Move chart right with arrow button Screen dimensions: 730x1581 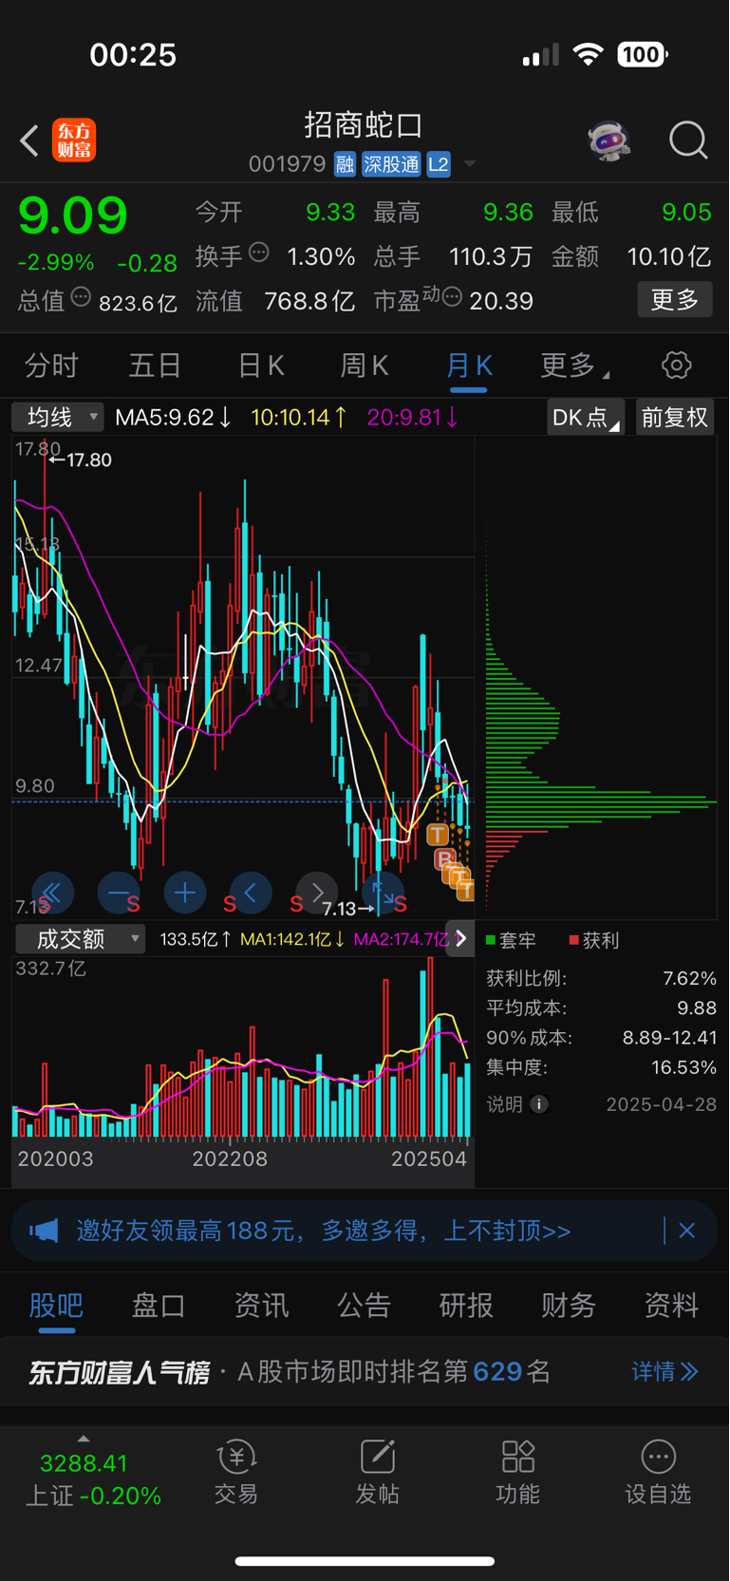point(317,893)
